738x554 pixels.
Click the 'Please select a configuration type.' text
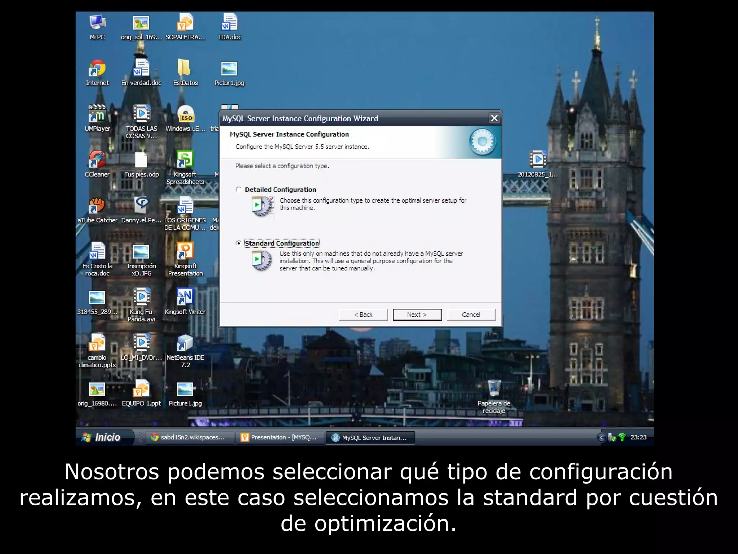(282, 166)
